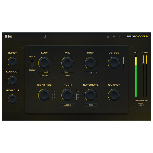Click the BSA logo in header
Viewport: 153px width, 153px height.
8,36
